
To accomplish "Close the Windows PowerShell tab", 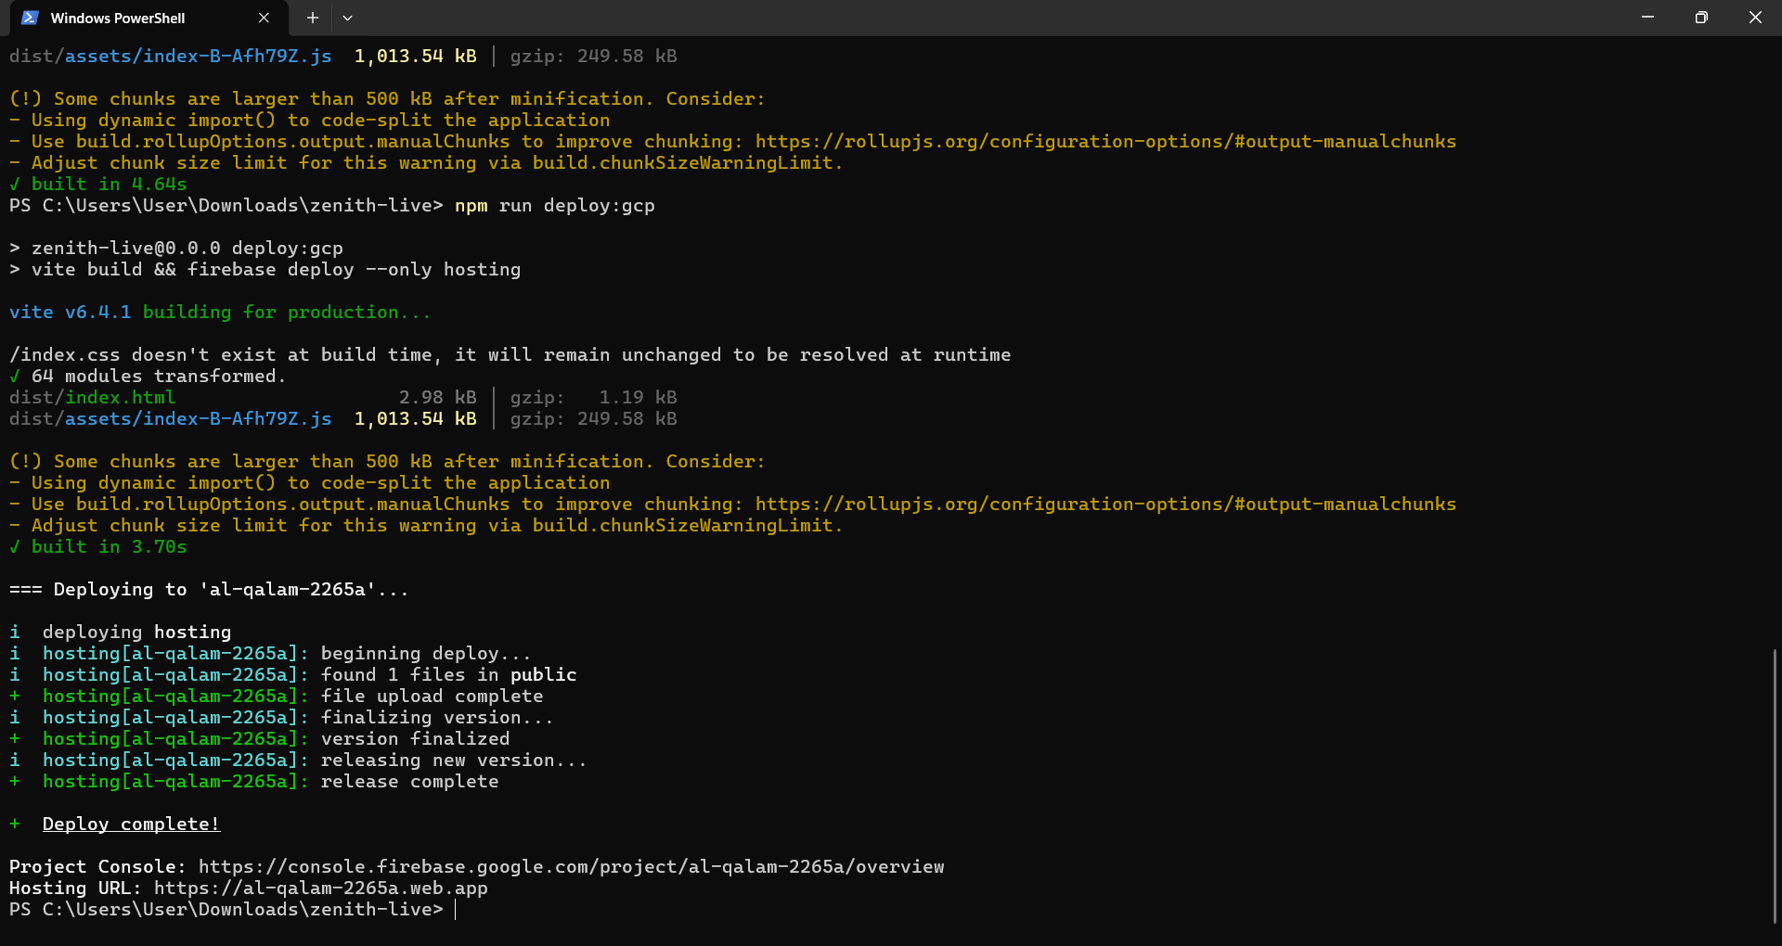I will (x=264, y=18).
